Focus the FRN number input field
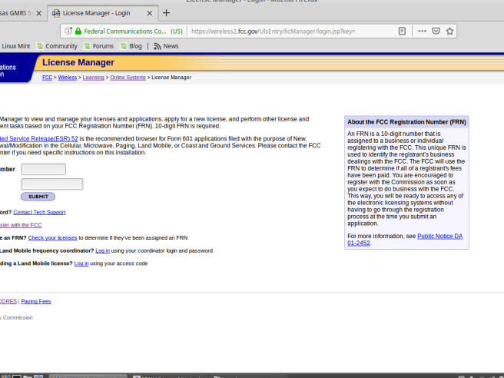 pyautogui.click(x=43, y=169)
